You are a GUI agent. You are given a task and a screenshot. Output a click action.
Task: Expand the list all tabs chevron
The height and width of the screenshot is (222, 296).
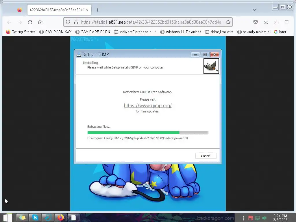254,10
